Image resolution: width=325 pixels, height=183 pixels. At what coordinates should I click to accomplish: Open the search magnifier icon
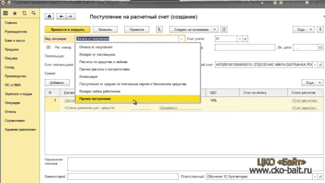click(33, 13)
